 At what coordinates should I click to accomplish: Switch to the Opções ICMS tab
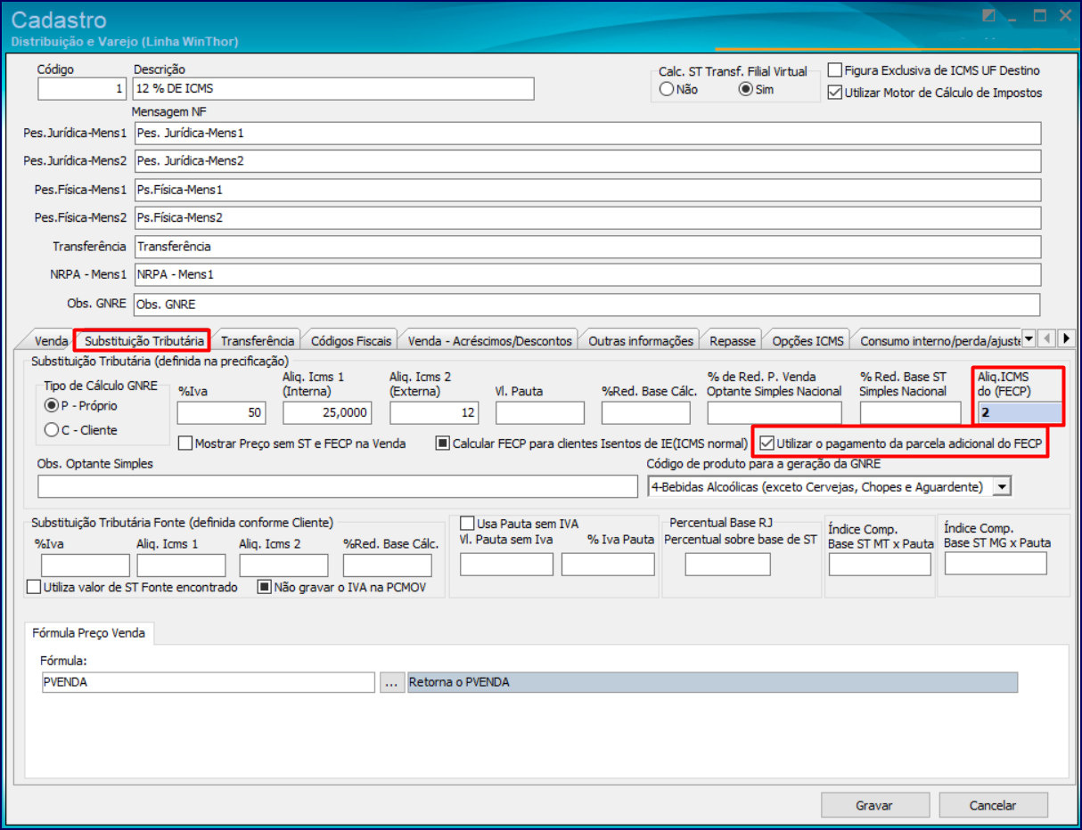point(807,340)
